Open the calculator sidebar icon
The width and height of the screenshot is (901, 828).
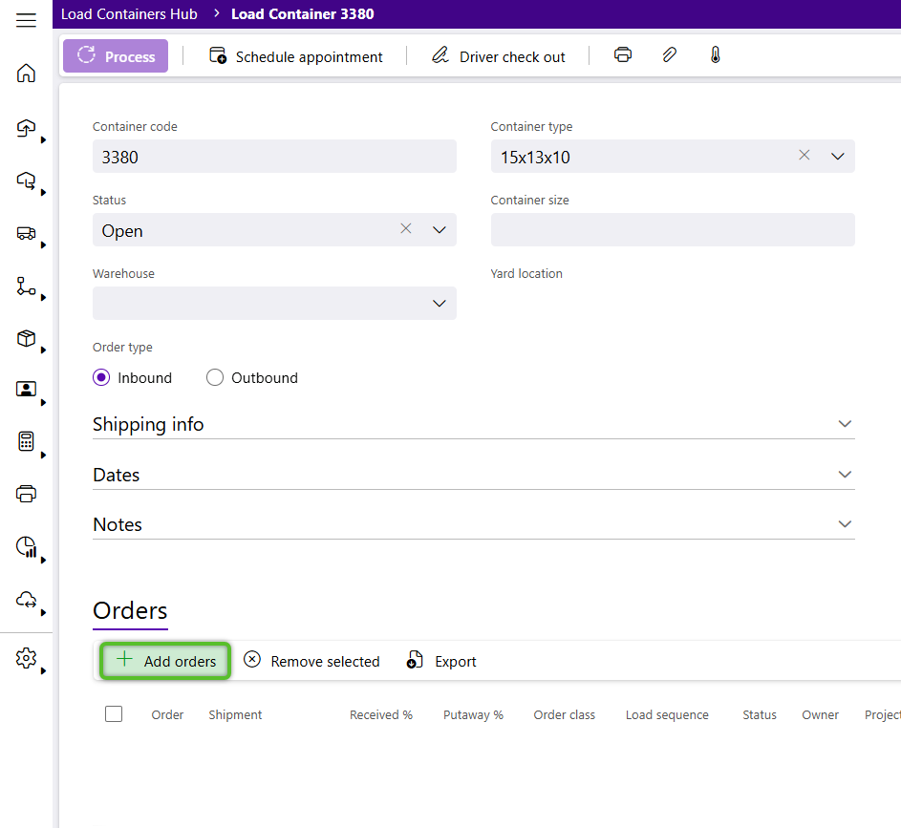point(26,441)
